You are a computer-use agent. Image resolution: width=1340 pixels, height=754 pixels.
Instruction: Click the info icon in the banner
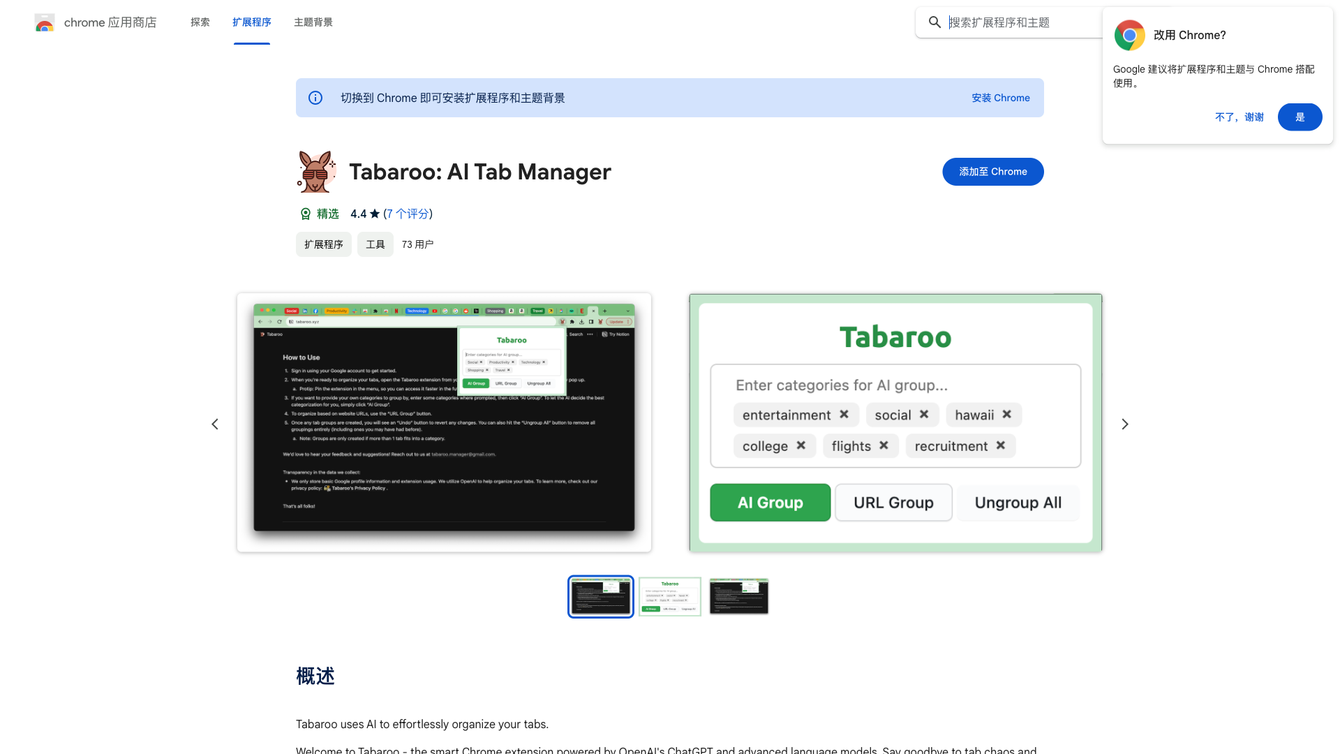[x=315, y=98]
